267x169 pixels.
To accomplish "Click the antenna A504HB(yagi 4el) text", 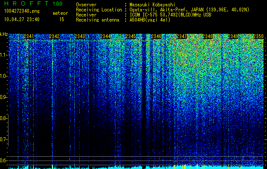I will pyautogui.click(x=150, y=20).
